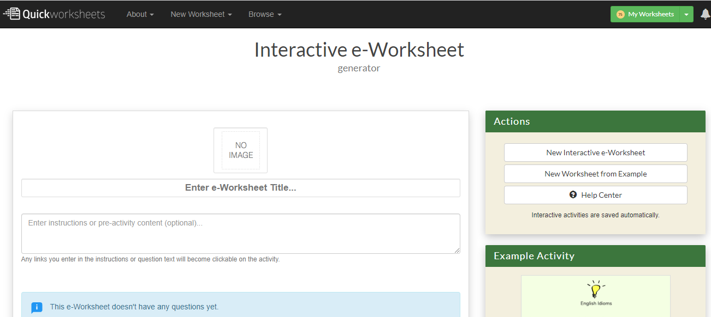Click the New Interactive e-Worksheet button
This screenshot has width=711, height=317.
pyautogui.click(x=595, y=153)
